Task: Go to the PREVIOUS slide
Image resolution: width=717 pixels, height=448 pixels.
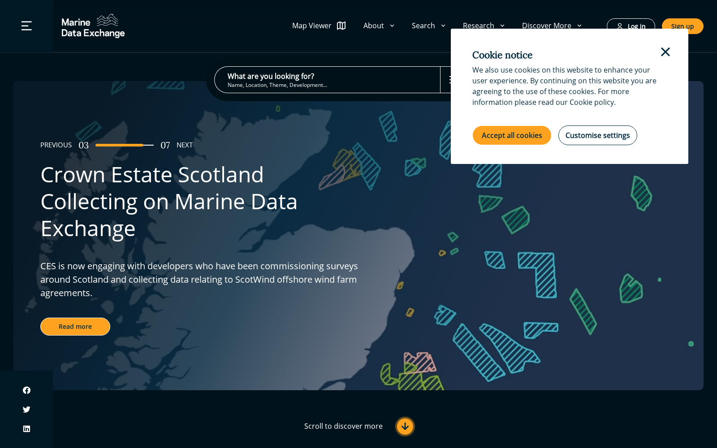Action: 56,145
